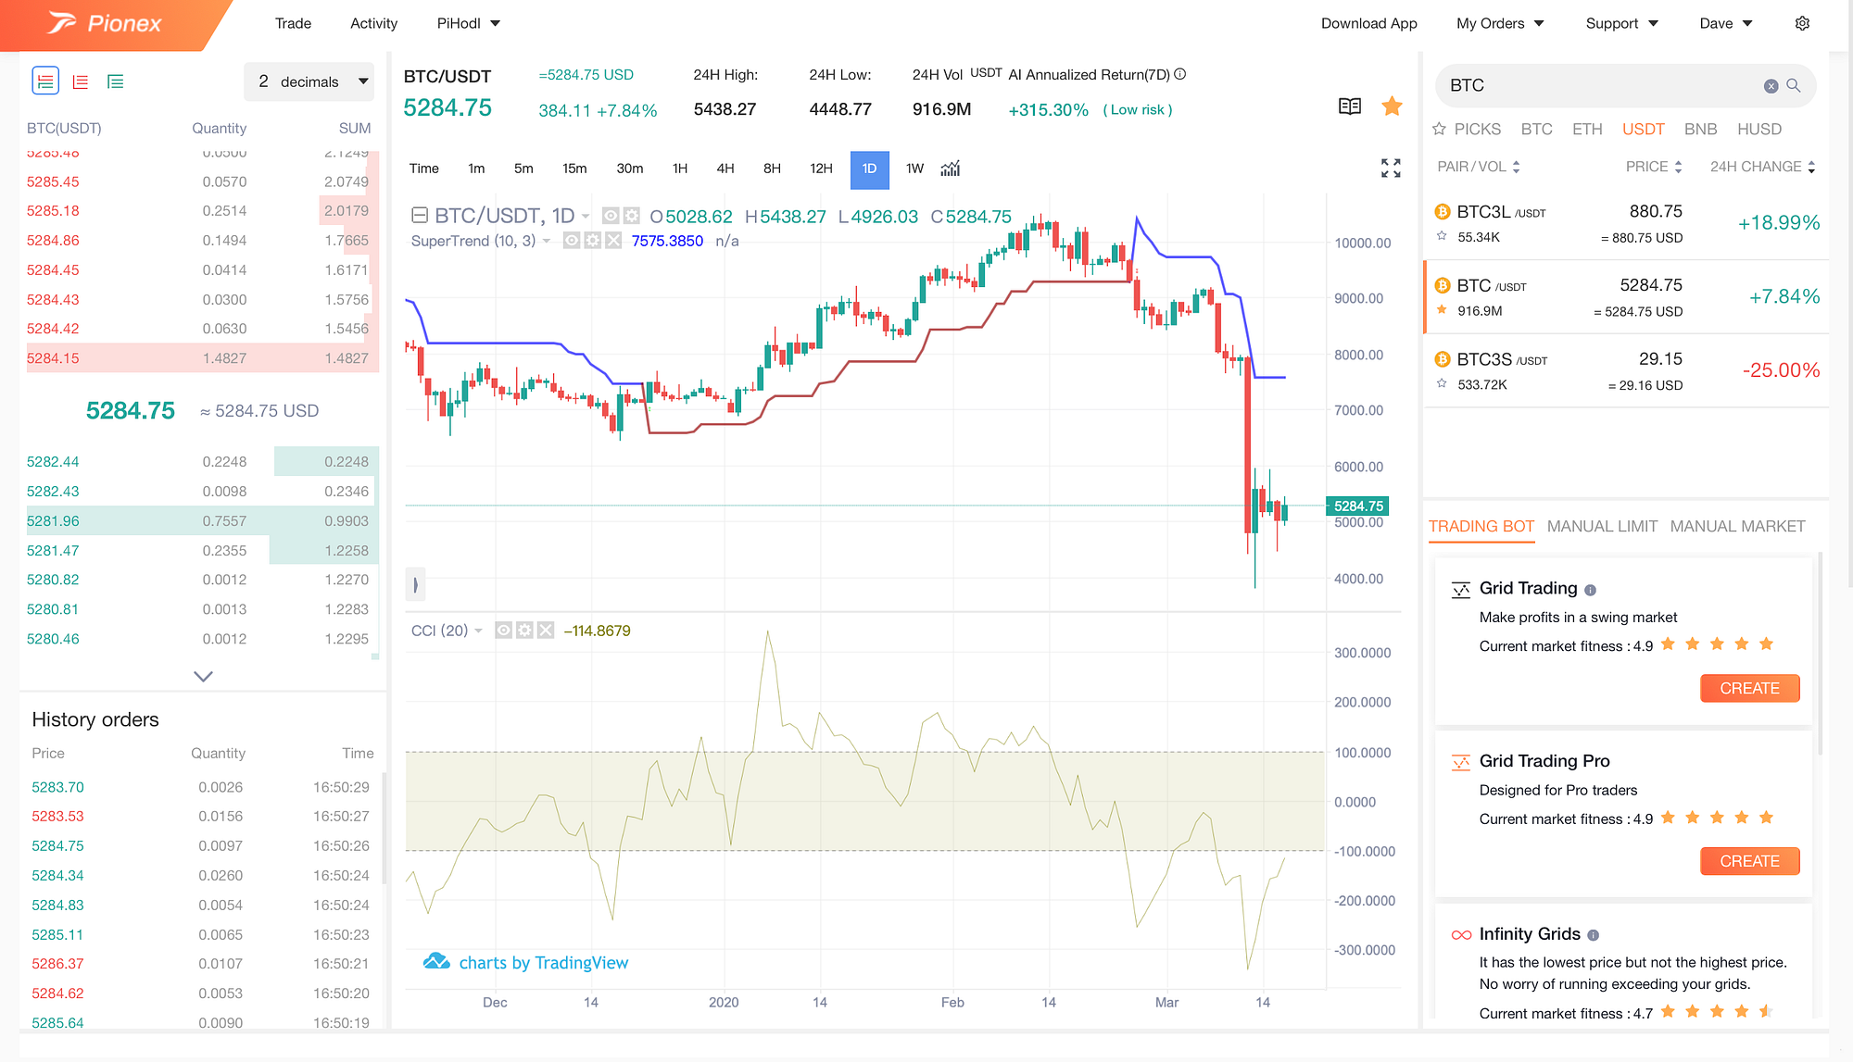Hide the SuperTrend indicator via eye icon

click(x=572, y=241)
